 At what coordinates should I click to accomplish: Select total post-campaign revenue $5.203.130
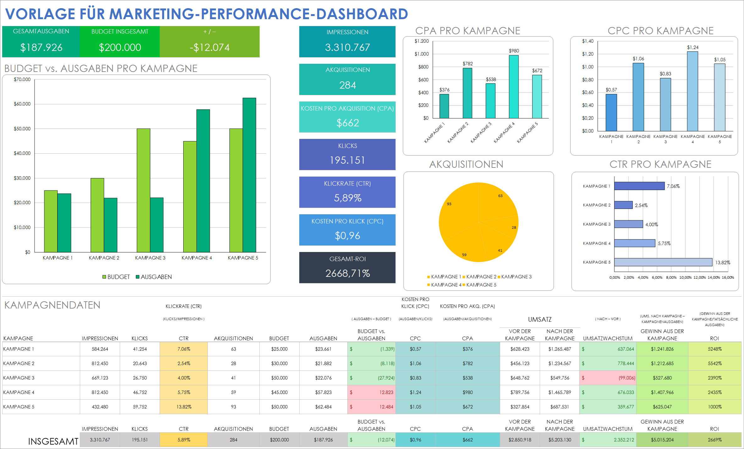click(560, 440)
